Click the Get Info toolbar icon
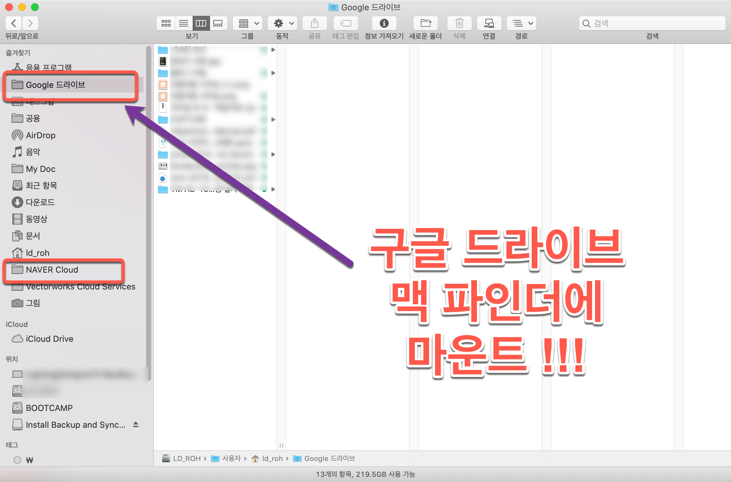This screenshot has height=482, width=731. tap(384, 23)
